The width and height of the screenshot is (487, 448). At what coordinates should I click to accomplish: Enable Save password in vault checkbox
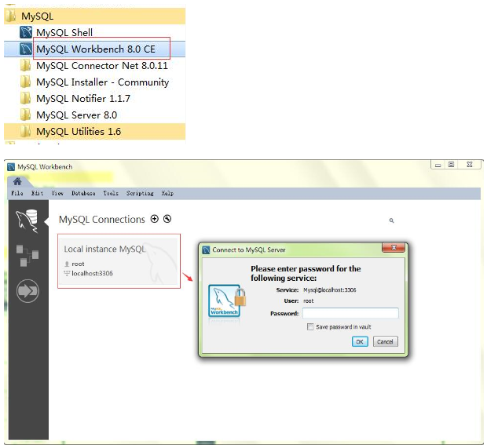pyautogui.click(x=310, y=326)
